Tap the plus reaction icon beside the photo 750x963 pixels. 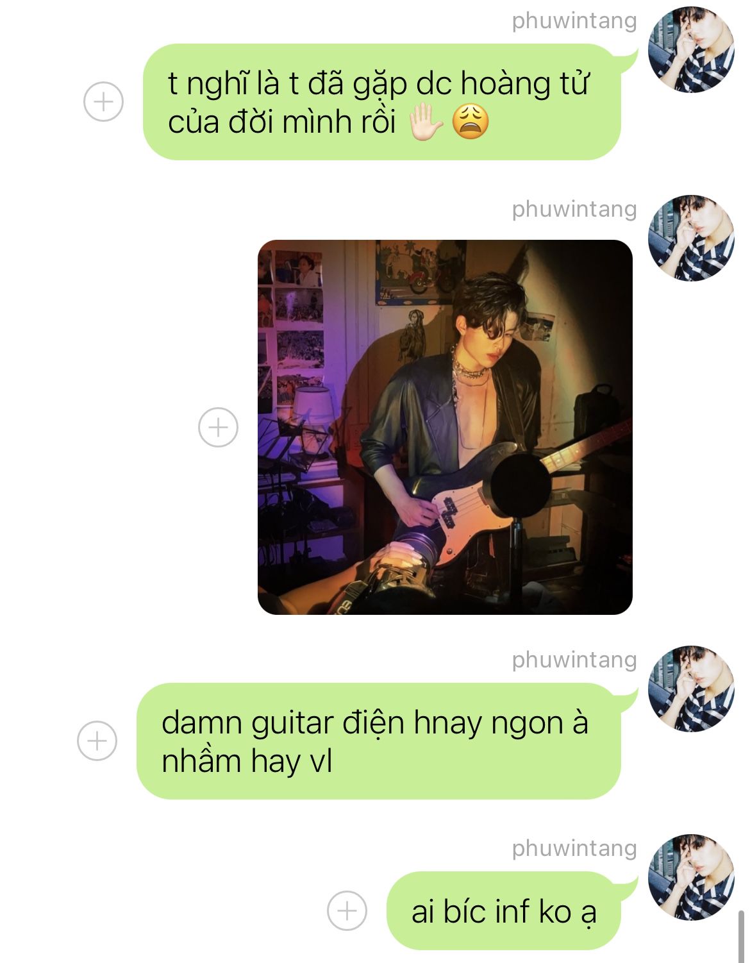(218, 427)
